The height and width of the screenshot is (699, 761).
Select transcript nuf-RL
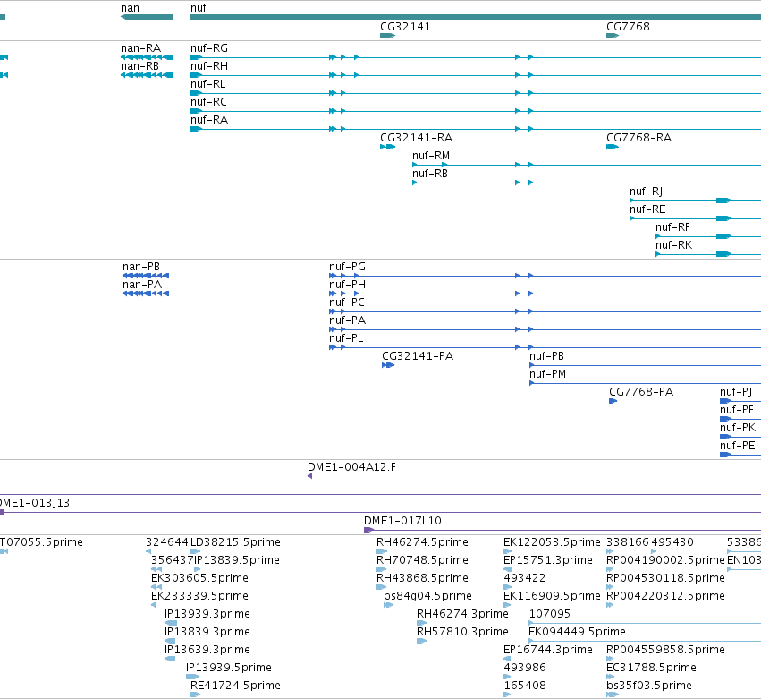coord(207,84)
